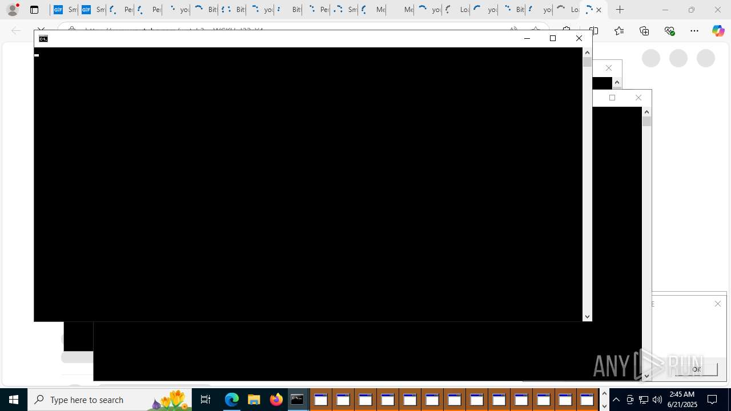Maximize the second console window behind

click(612, 98)
